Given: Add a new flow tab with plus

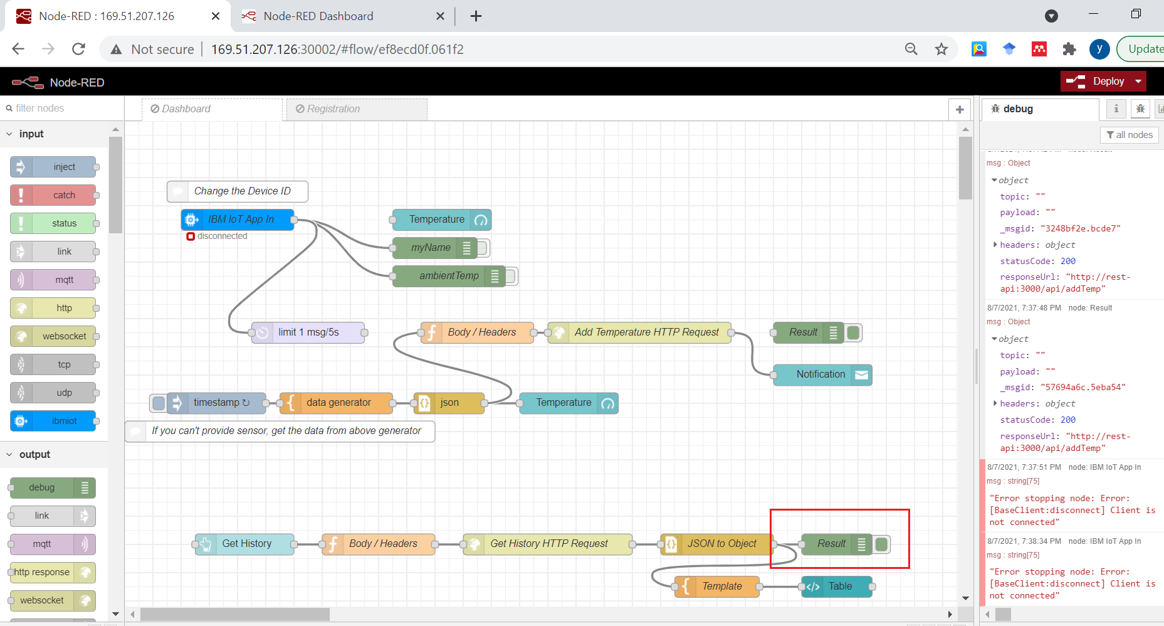Looking at the screenshot, I should (960, 109).
